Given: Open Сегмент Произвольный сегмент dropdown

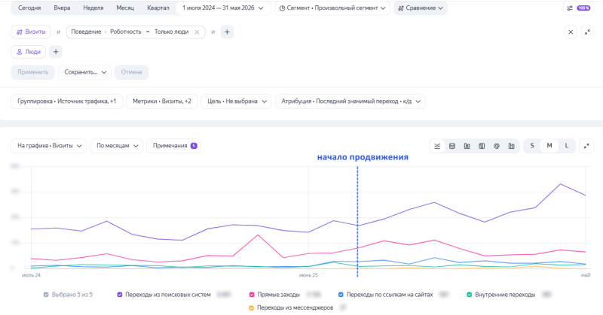Looking at the screenshot, I should pos(332,8).
